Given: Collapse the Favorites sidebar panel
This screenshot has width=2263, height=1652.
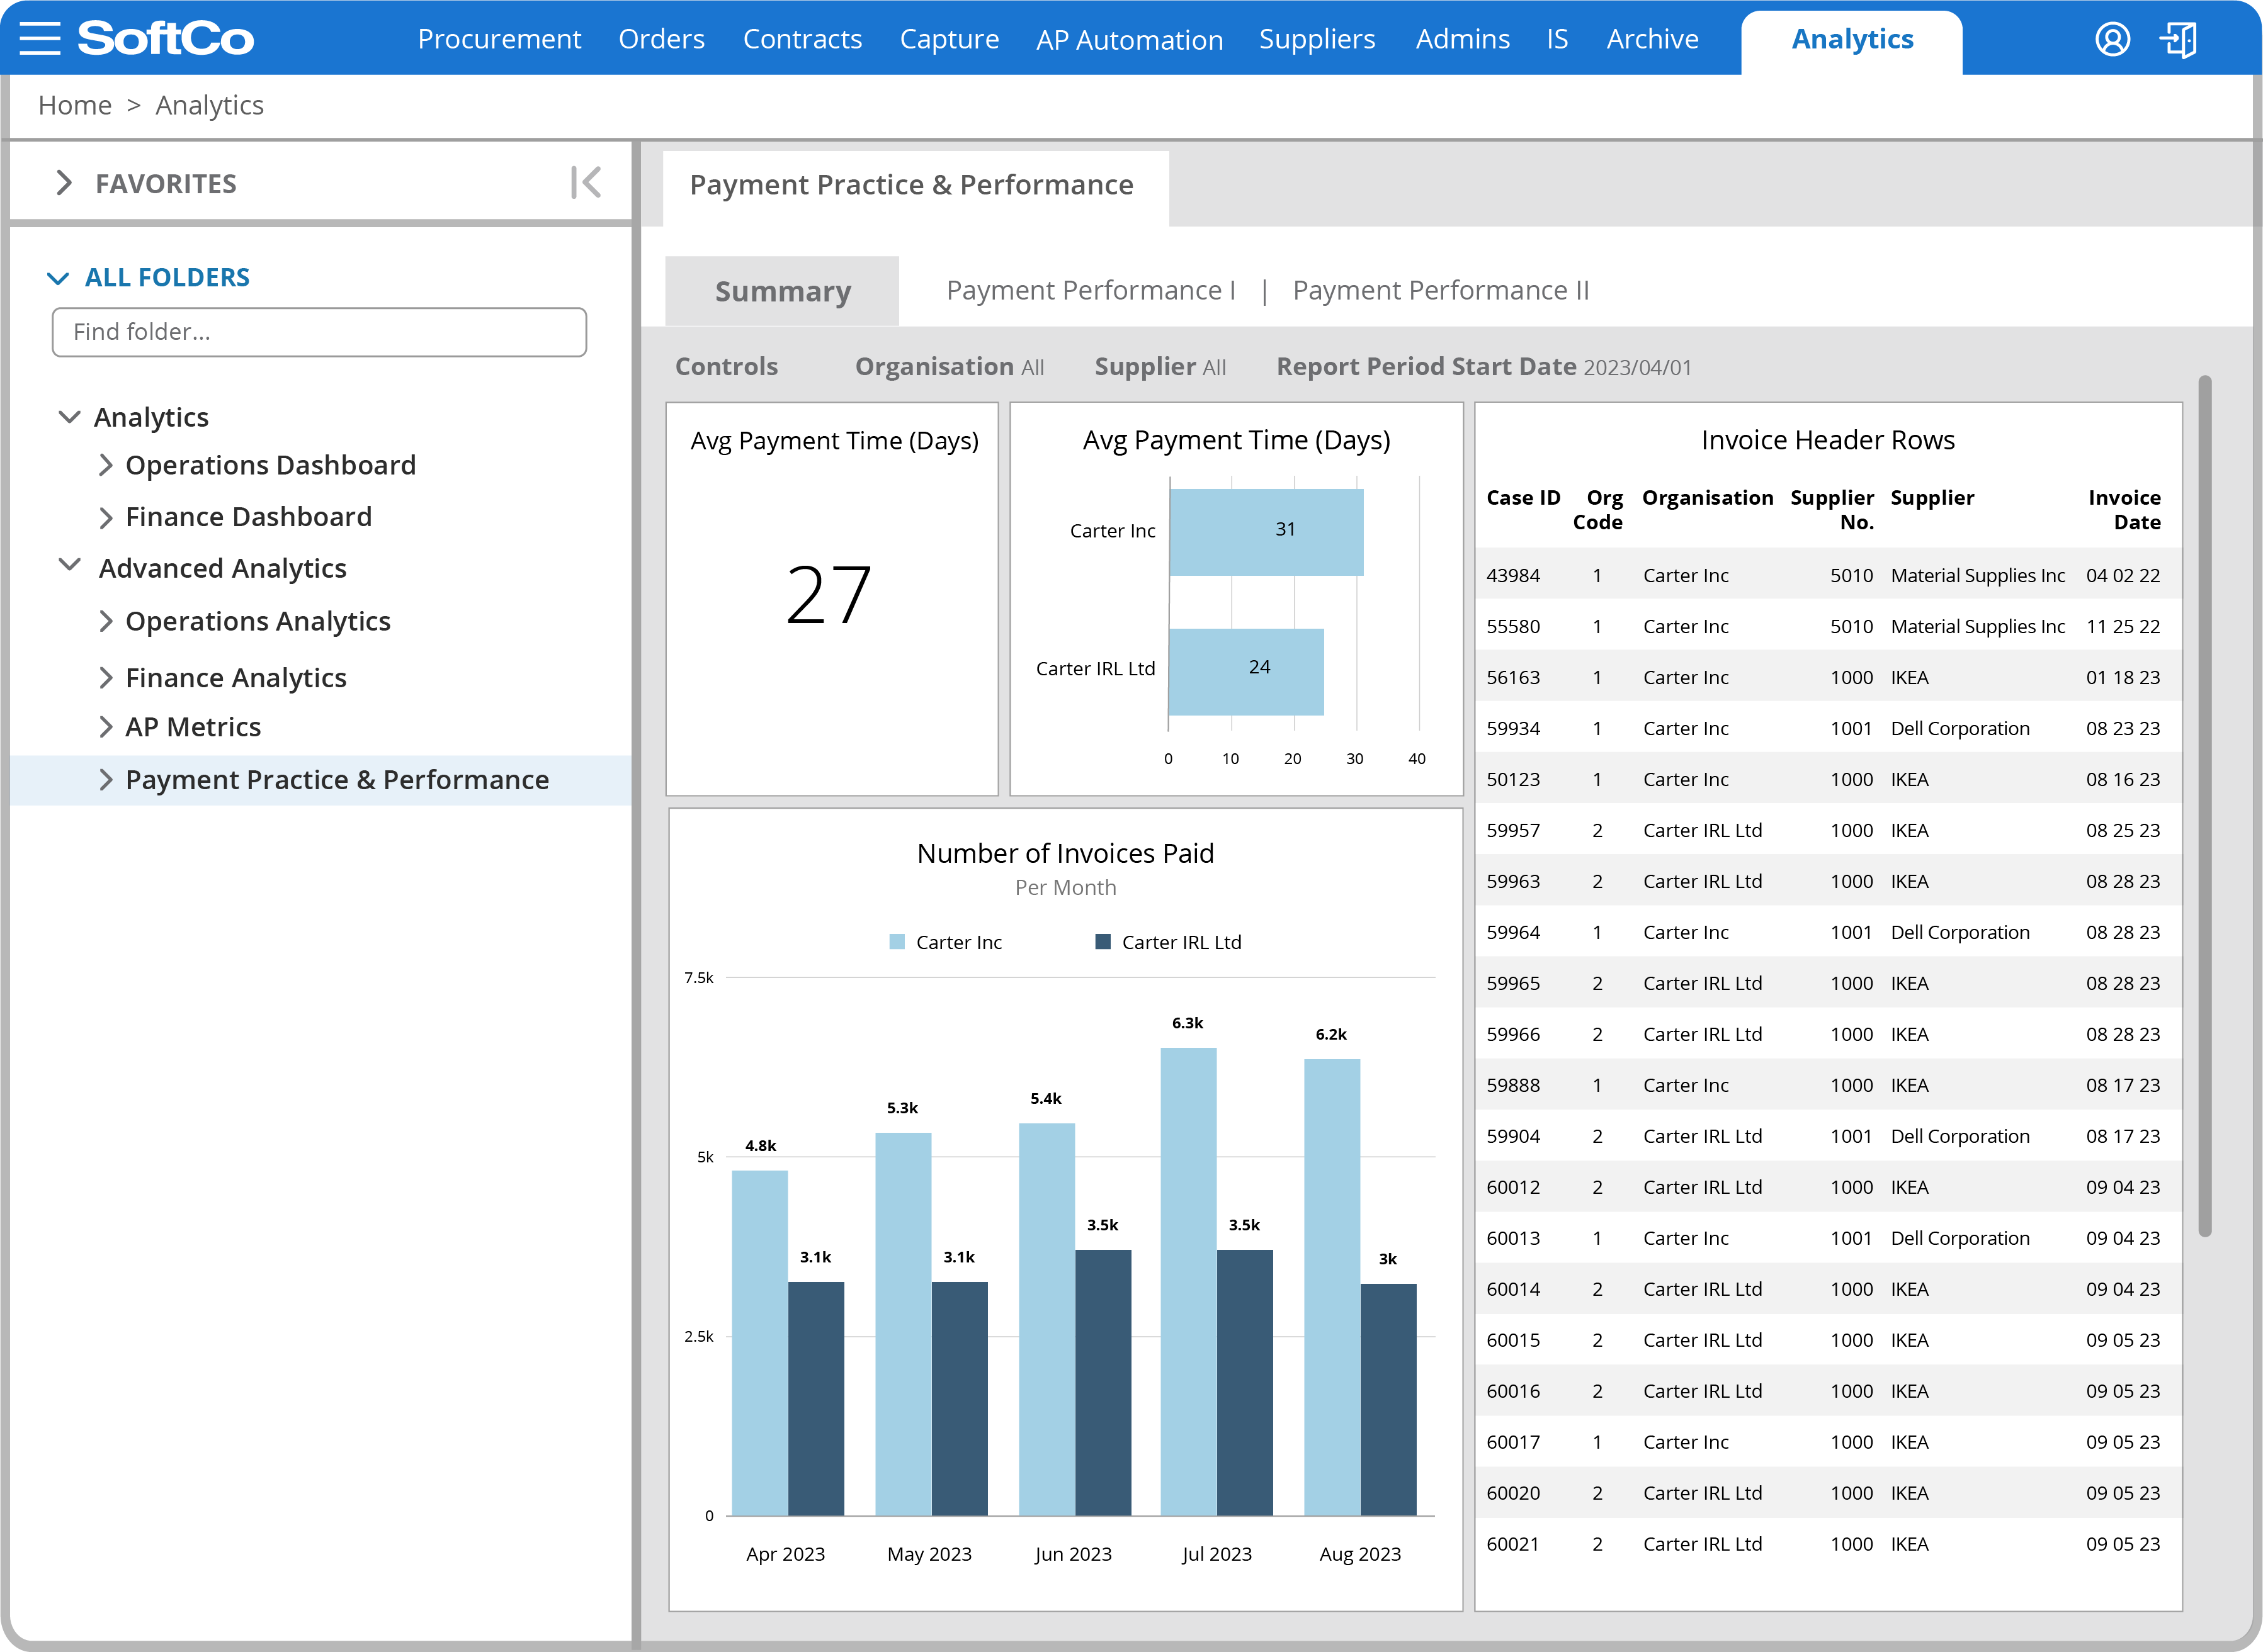Looking at the screenshot, I should [x=586, y=182].
